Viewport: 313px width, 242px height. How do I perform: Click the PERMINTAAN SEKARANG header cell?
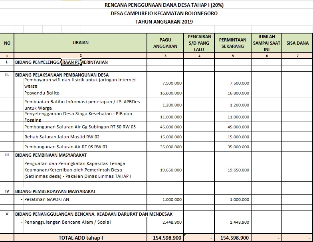232,43
